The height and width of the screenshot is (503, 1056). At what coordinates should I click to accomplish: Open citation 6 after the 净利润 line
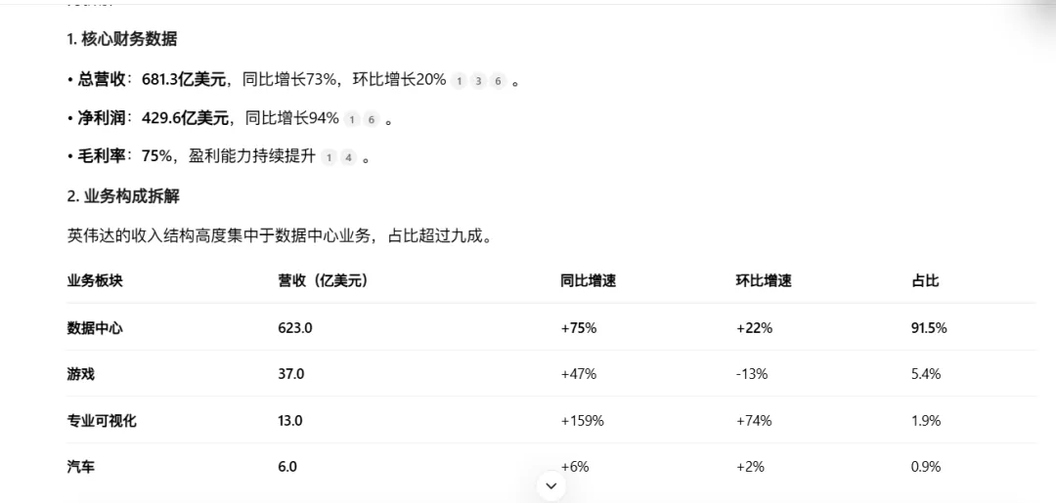pyautogui.click(x=372, y=120)
